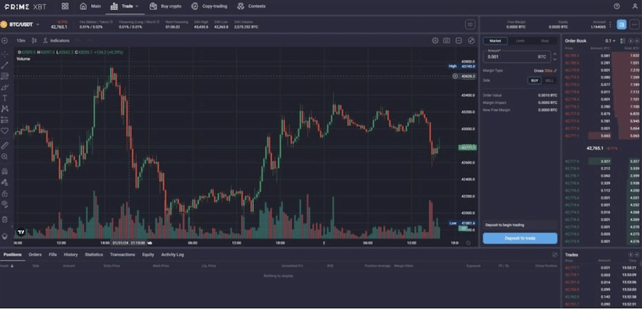
Task: Toggle fullscreen chart mode icon
Action: pos(471,41)
